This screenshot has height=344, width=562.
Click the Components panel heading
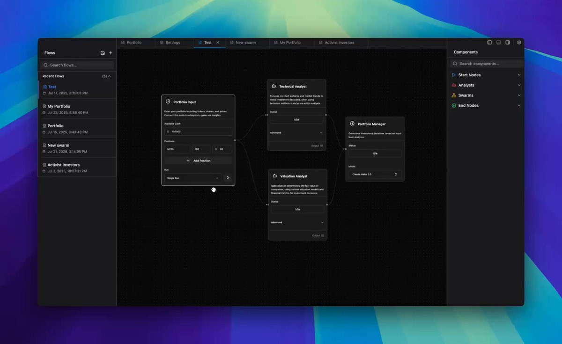pos(466,52)
